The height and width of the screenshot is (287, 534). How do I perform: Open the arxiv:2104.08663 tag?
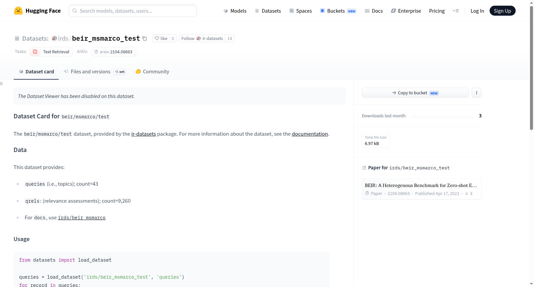113,52
